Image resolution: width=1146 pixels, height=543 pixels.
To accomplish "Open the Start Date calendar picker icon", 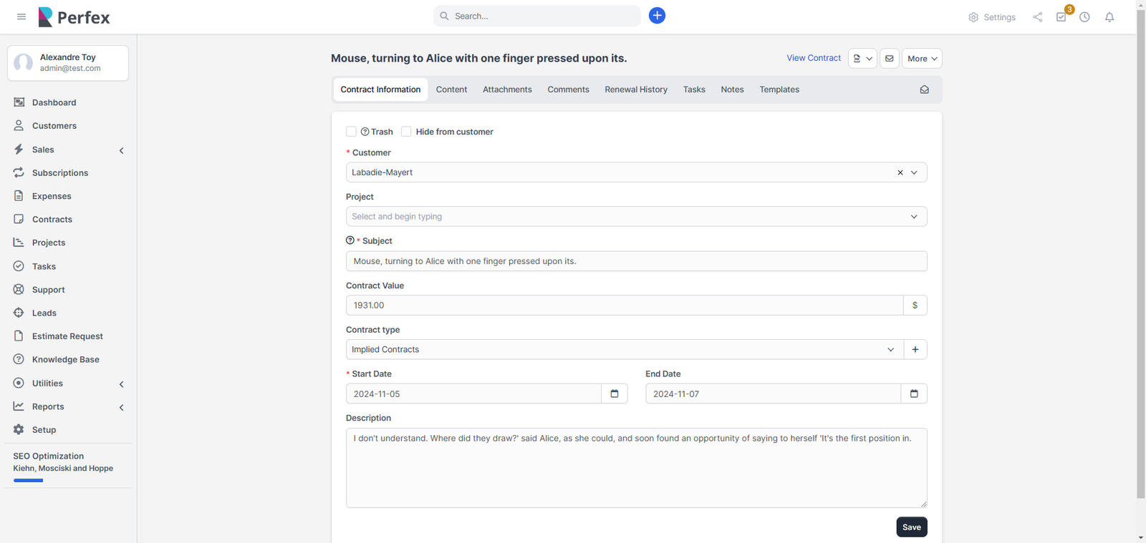I will click(x=614, y=393).
